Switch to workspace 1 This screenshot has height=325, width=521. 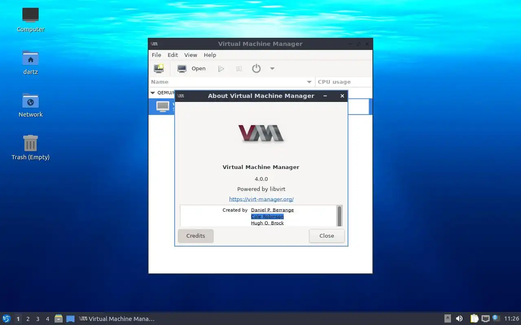coord(18,319)
